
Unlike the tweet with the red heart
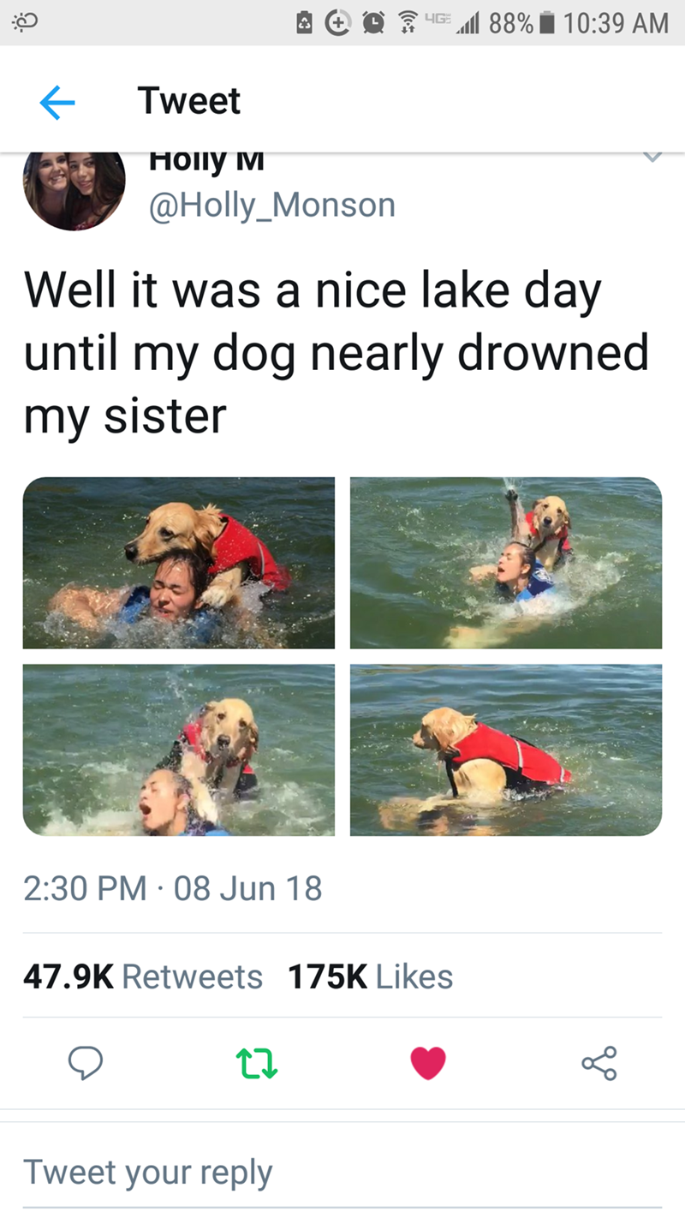click(428, 1063)
